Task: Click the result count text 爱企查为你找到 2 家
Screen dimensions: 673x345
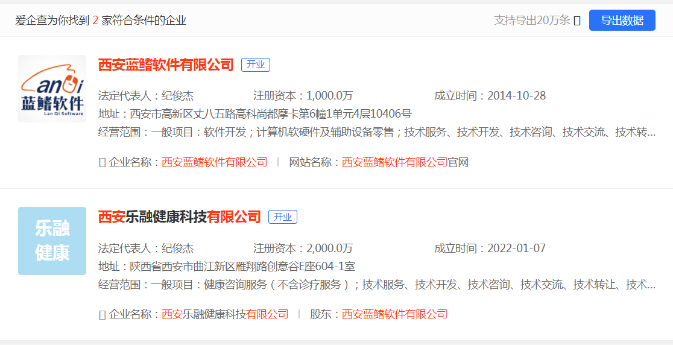Action: click(x=101, y=20)
